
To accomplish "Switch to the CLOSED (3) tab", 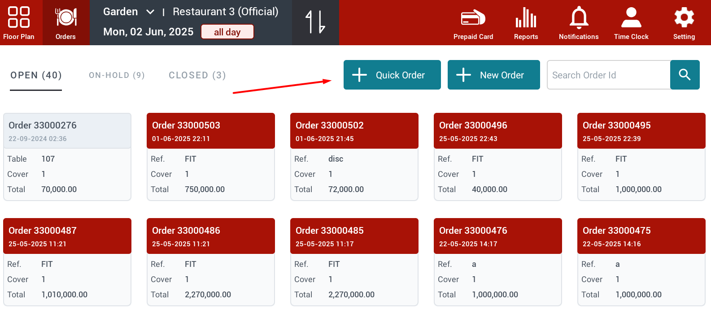I will click(197, 75).
